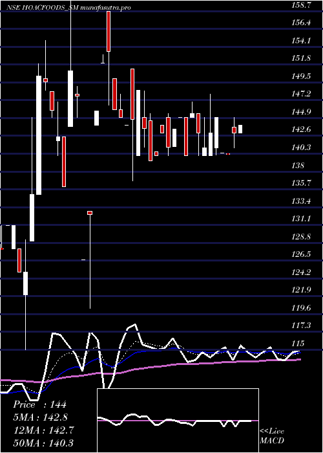Click the 119.6 price axis label
The image size is (323, 453).
tap(301, 308)
